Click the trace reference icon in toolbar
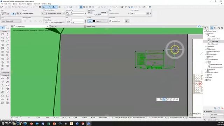 (x=71, y=7)
